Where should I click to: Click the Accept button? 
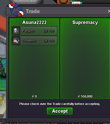60,111
